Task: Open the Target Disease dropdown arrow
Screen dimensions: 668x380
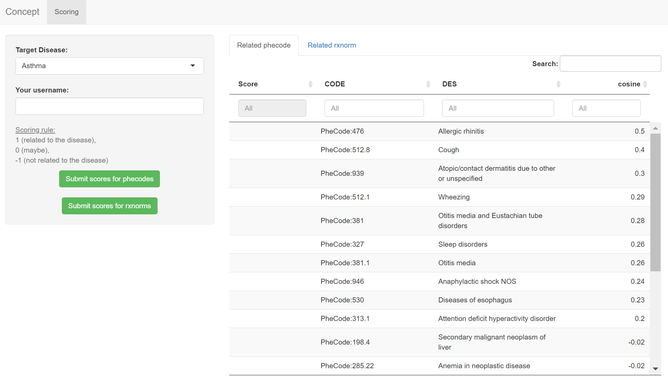Action: point(192,66)
